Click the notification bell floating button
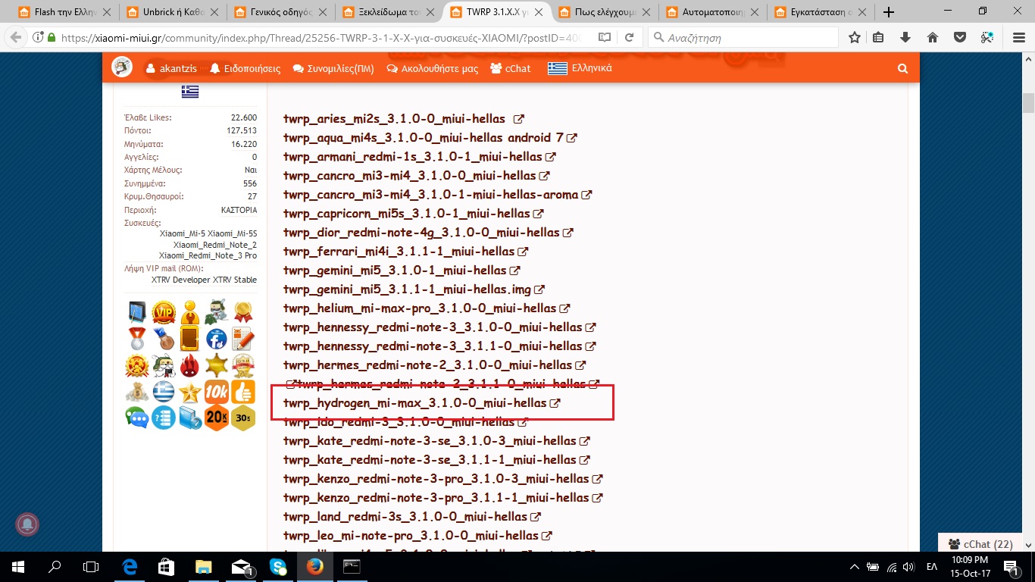Image resolution: width=1035 pixels, height=582 pixels. click(x=27, y=524)
